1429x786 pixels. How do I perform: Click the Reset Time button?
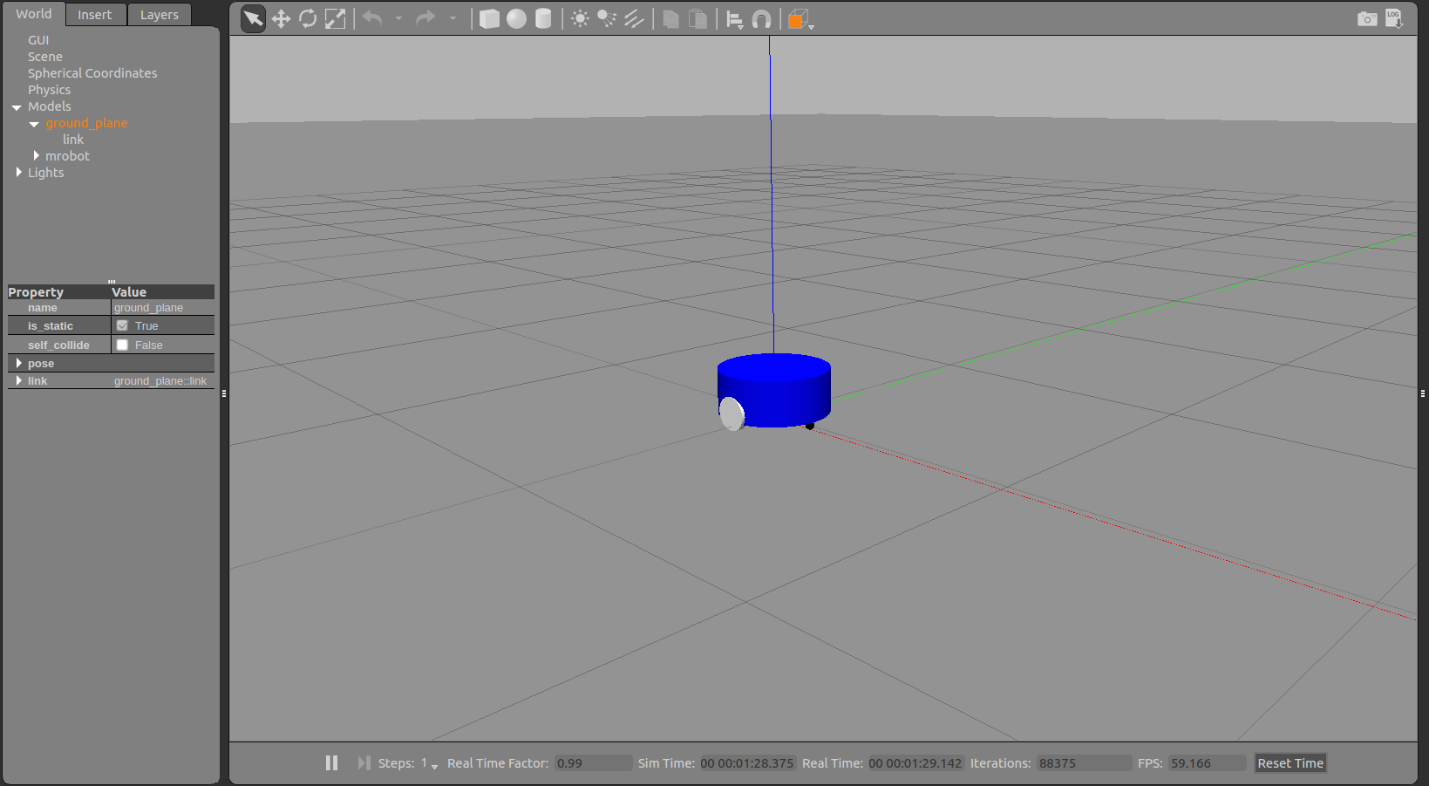pyautogui.click(x=1290, y=762)
